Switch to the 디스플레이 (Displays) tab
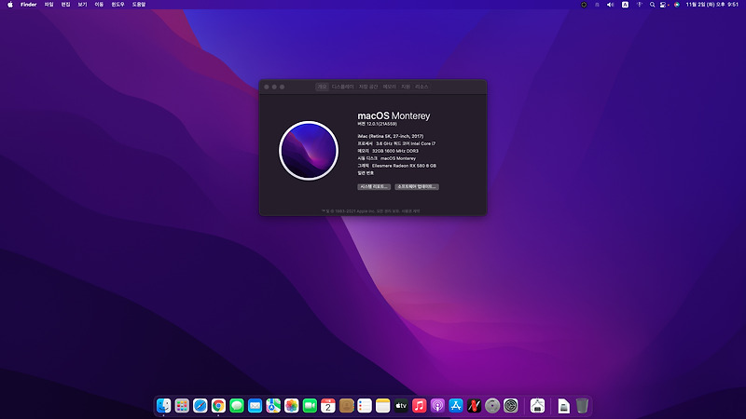 [342, 87]
